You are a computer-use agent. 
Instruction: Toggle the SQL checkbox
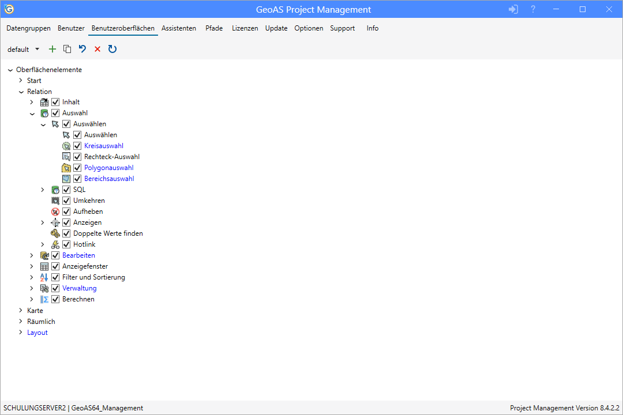tap(66, 190)
